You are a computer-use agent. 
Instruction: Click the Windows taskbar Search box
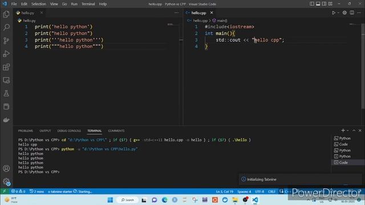coord(128,200)
